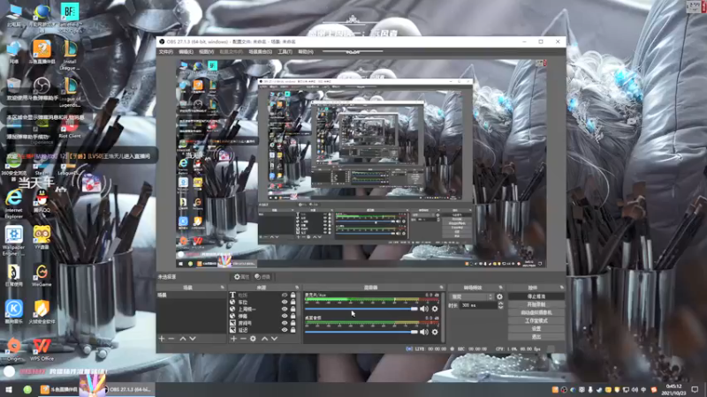Open source 滤镜 button above panels
This screenshot has width=707, height=397.
point(262,277)
